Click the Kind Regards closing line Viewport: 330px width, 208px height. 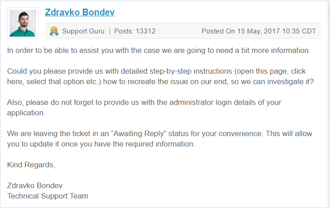click(31, 165)
